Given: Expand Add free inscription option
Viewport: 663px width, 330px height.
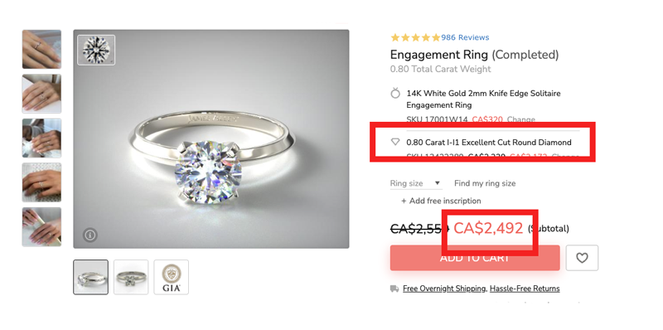Looking at the screenshot, I should click(441, 201).
